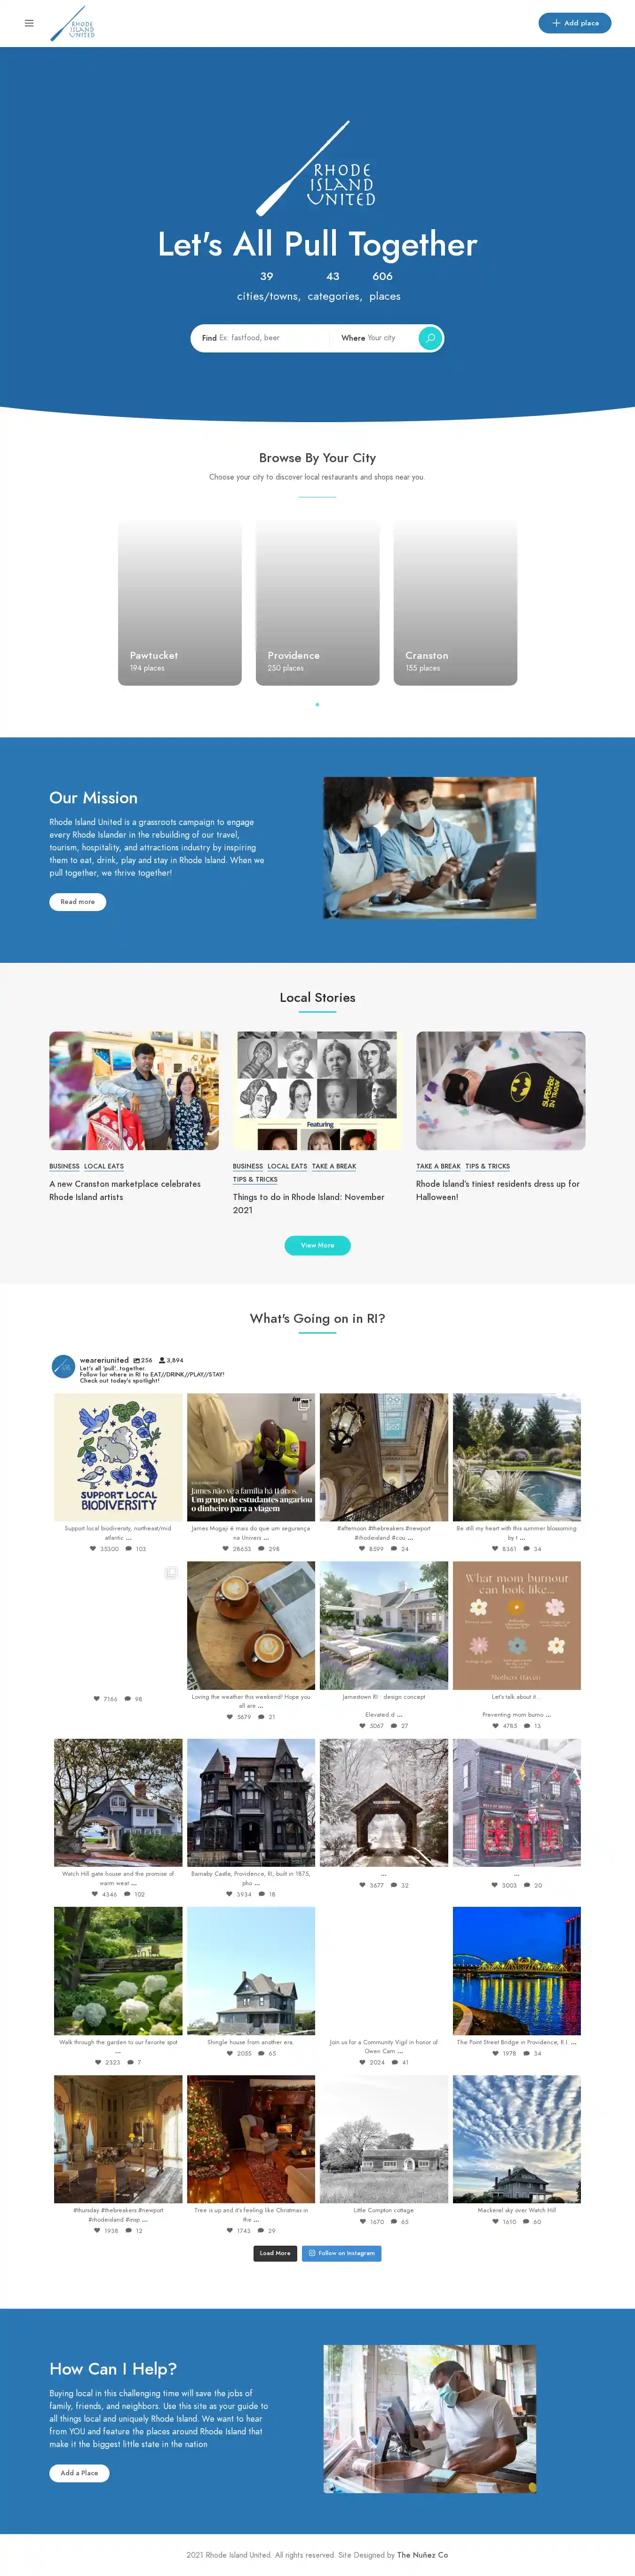Open the Where Your city selector
This screenshot has width=635, height=2576.
[374, 338]
